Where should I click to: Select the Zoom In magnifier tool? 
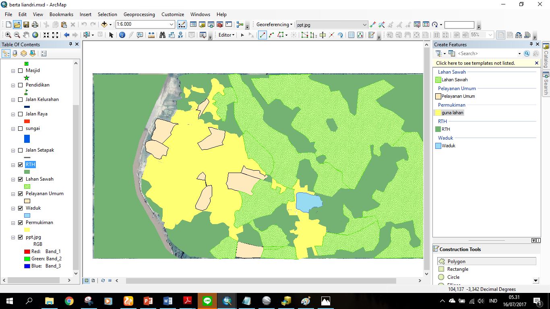(x=8, y=35)
